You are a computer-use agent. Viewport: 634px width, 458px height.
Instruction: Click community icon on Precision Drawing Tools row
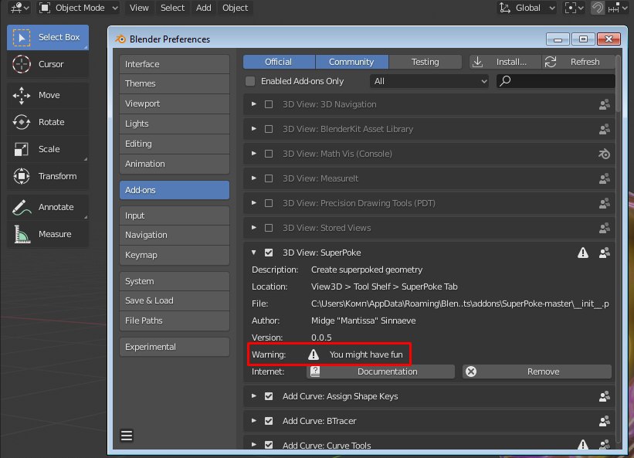click(604, 203)
